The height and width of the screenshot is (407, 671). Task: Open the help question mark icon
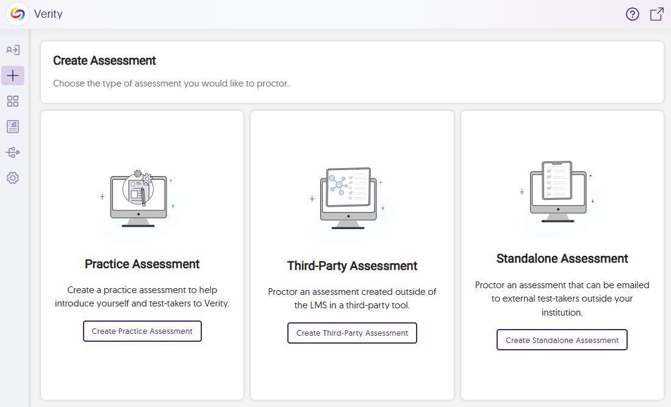click(x=633, y=14)
